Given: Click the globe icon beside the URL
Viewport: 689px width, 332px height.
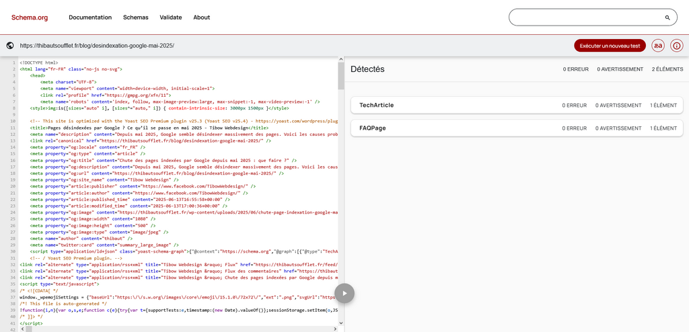Looking at the screenshot, I should click(9, 45).
